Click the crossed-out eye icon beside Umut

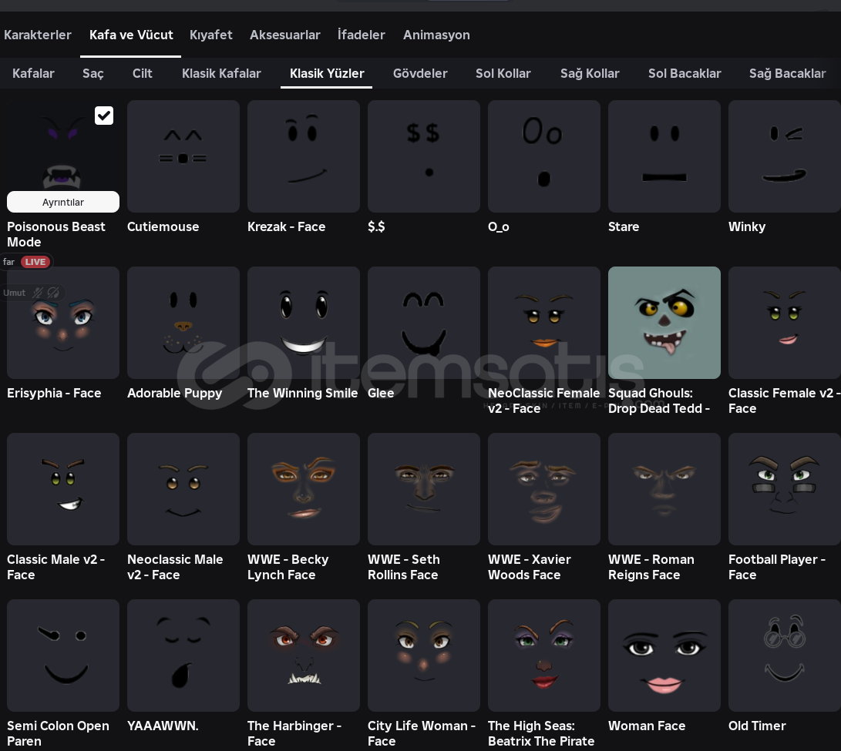point(53,293)
